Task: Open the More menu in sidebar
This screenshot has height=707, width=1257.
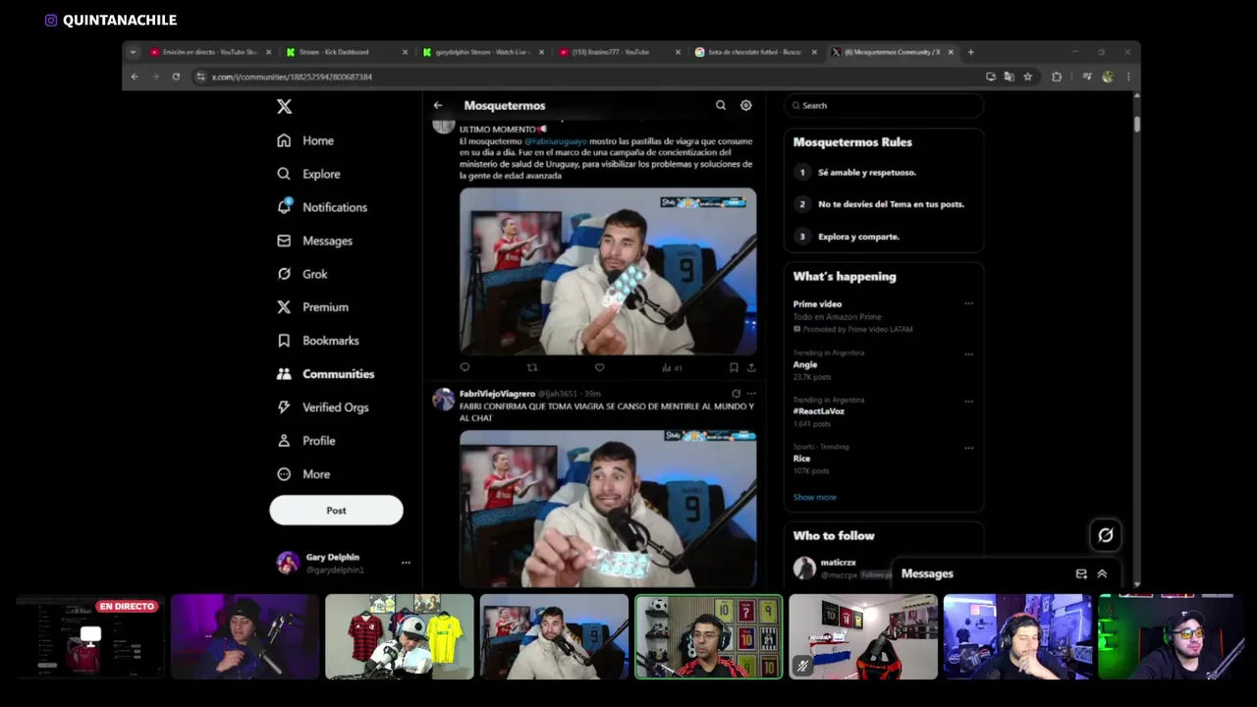Action: coord(303,474)
